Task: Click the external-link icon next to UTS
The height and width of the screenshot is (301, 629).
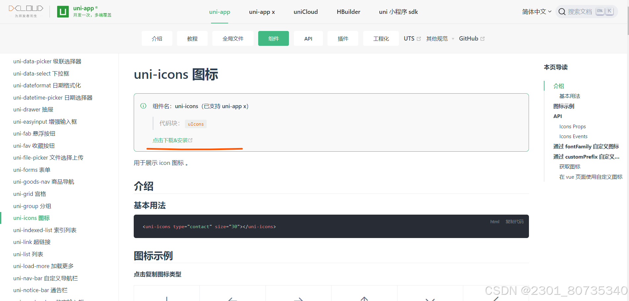Action: [419, 39]
